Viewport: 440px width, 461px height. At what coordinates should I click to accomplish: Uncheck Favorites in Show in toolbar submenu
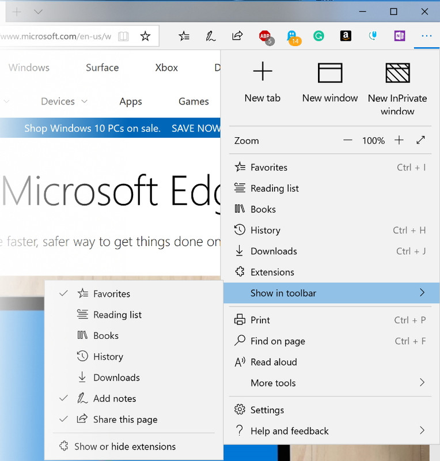tap(134, 294)
